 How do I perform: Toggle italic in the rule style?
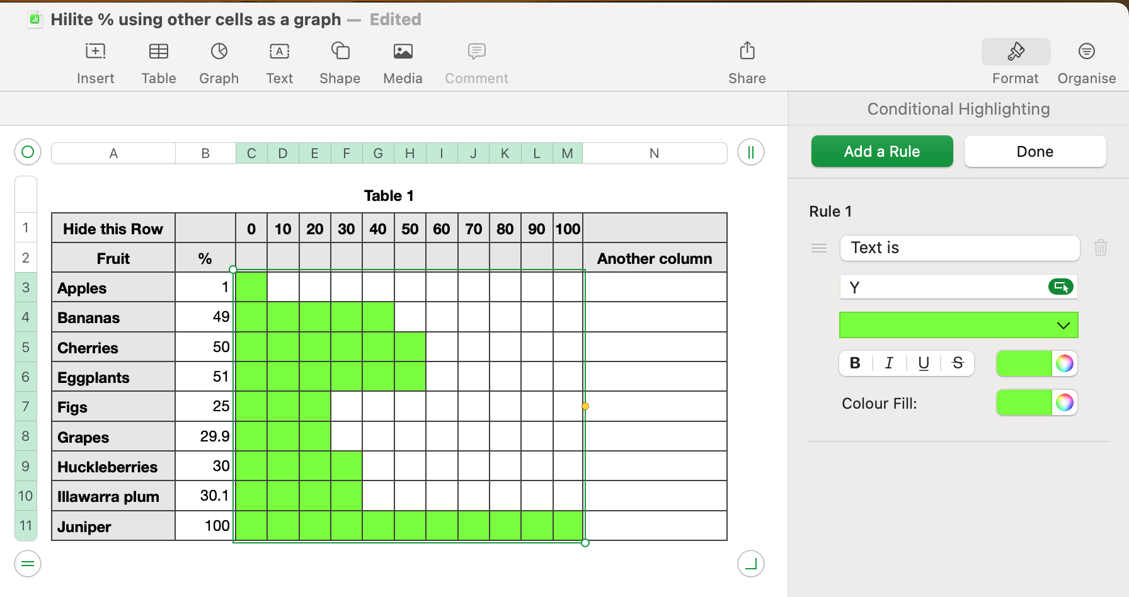(889, 363)
